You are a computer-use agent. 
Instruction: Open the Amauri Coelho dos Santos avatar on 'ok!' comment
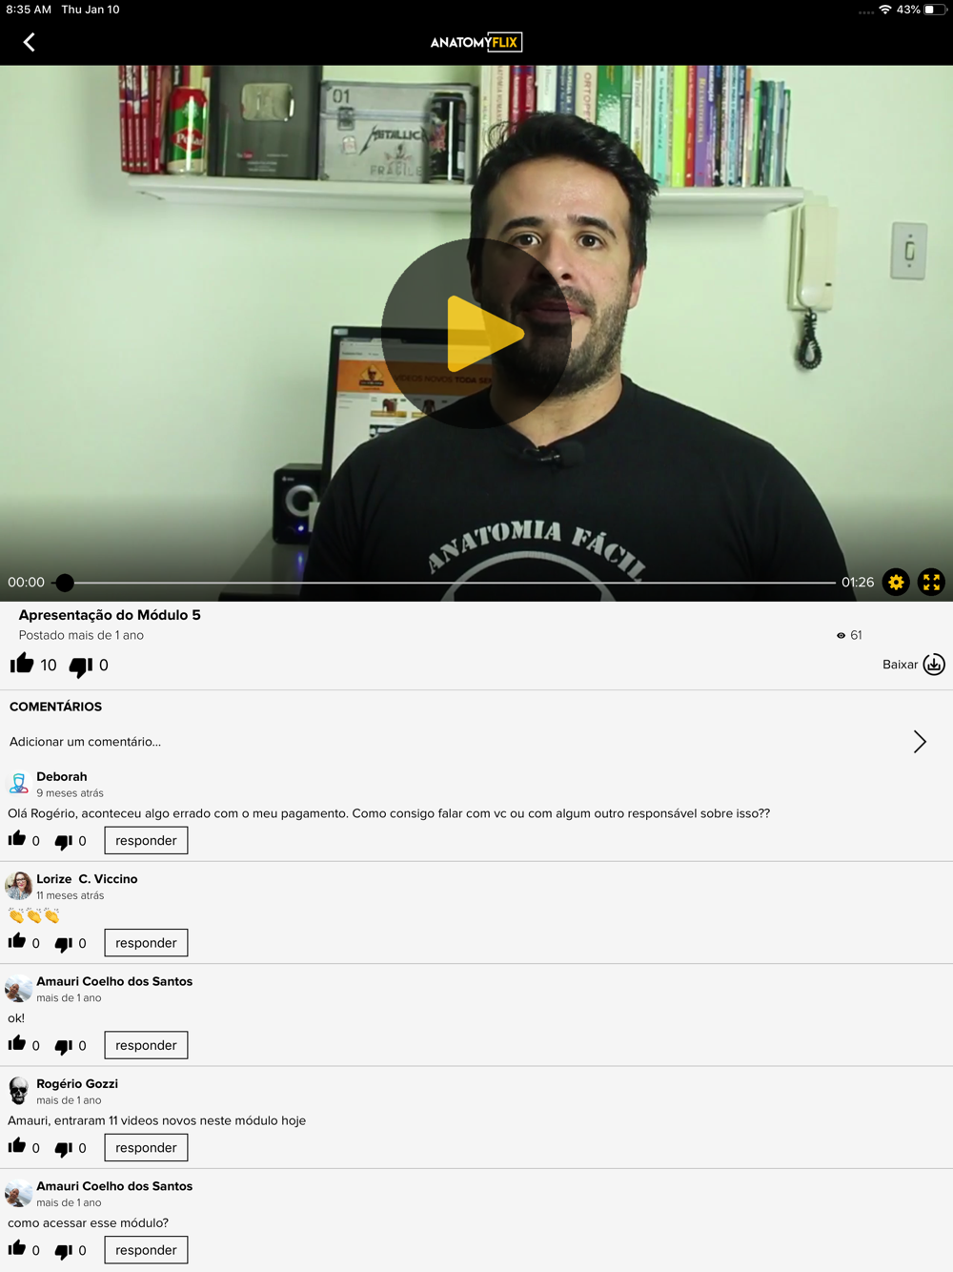(x=18, y=989)
